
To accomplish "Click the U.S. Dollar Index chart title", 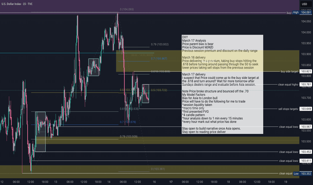I will coord(17,4).
